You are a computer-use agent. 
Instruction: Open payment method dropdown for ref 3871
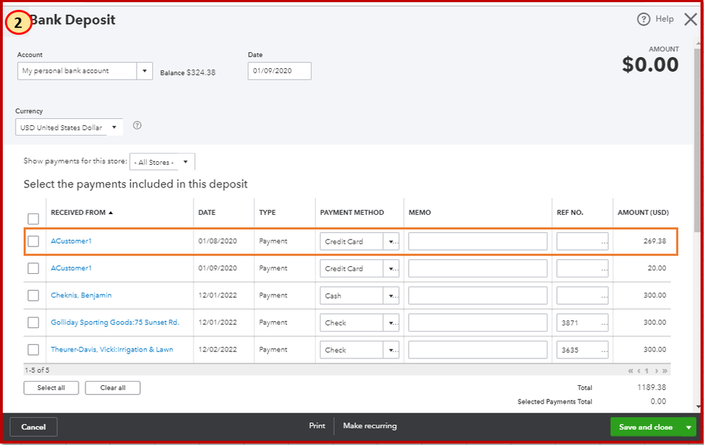[391, 322]
